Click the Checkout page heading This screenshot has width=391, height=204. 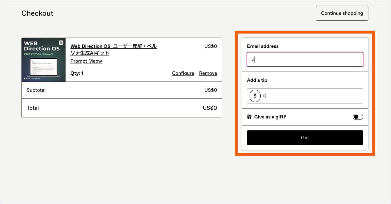(38, 13)
